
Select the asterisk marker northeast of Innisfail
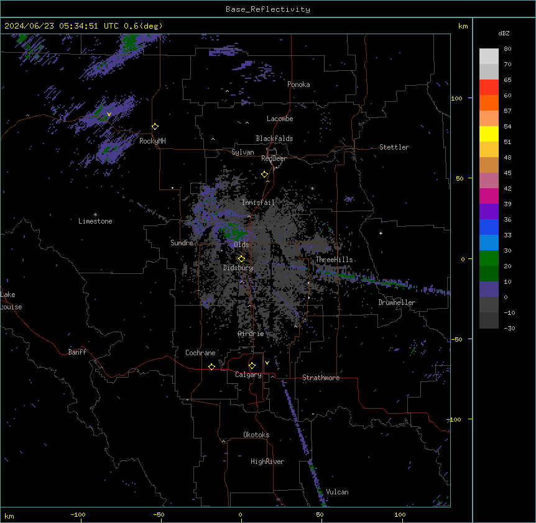coord(312,188)
